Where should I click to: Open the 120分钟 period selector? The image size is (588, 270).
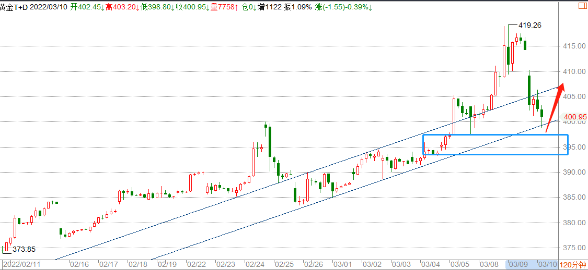573,265
